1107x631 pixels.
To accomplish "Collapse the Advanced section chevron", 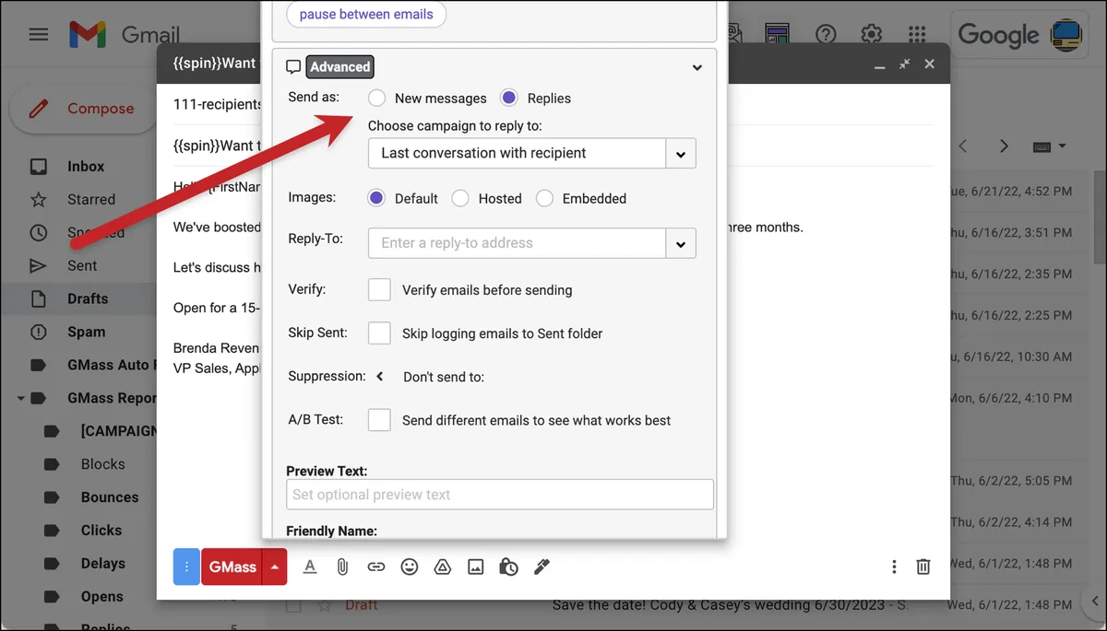I will point(697,67).
